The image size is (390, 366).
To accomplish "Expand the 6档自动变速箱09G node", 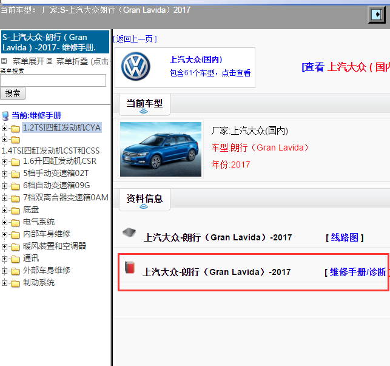I will tap(4, 186).
